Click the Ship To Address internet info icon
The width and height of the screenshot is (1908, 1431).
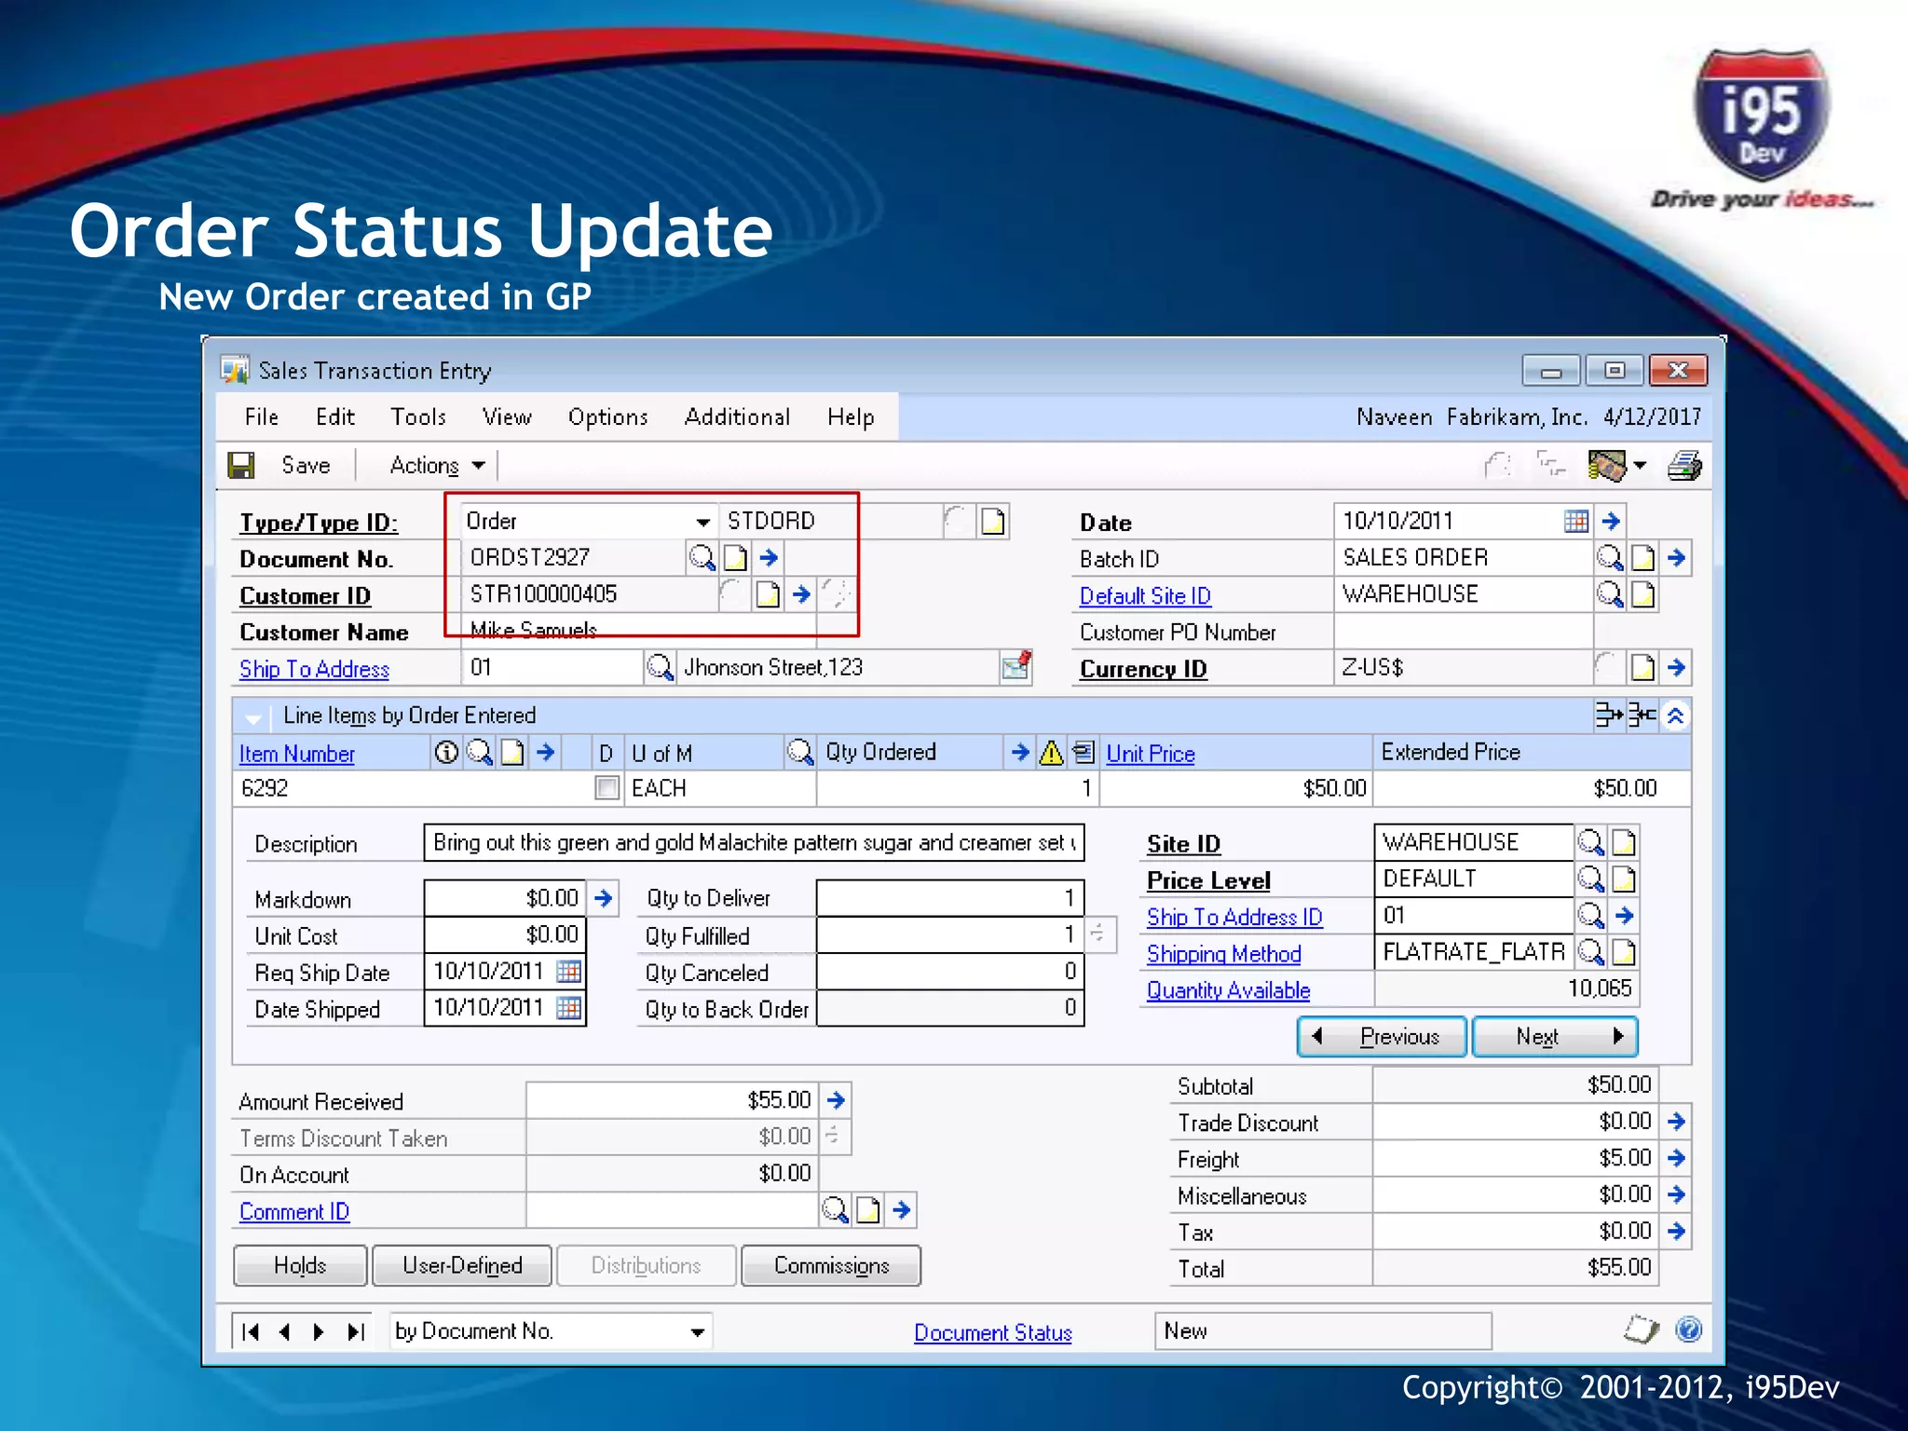(x=1016, y=666)
